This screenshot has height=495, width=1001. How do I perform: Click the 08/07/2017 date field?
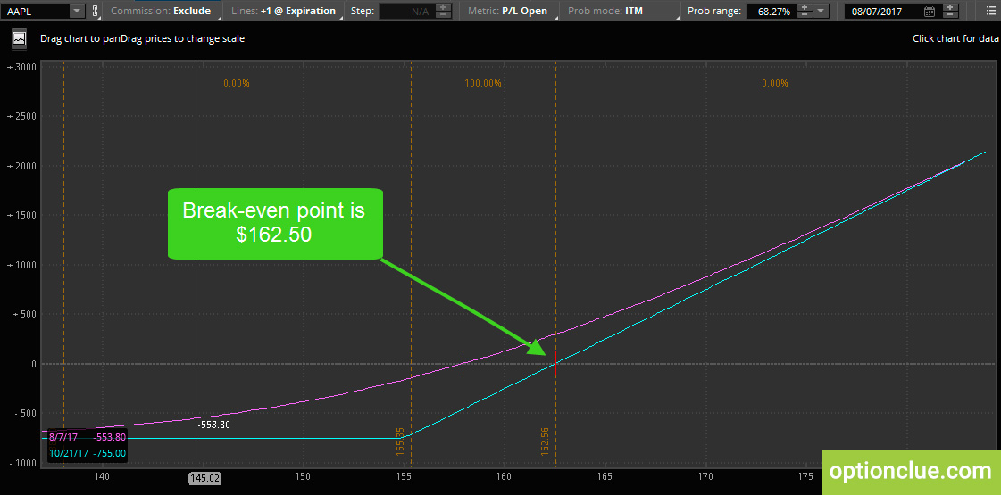coord(883,12)
